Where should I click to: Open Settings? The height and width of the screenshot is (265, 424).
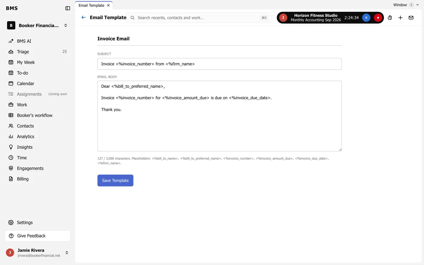click(x=37, y=223)
